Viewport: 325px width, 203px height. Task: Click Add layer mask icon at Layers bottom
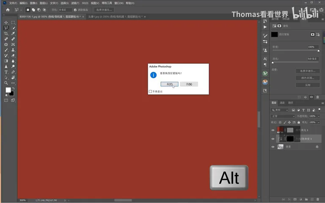(x=295, y=199)
